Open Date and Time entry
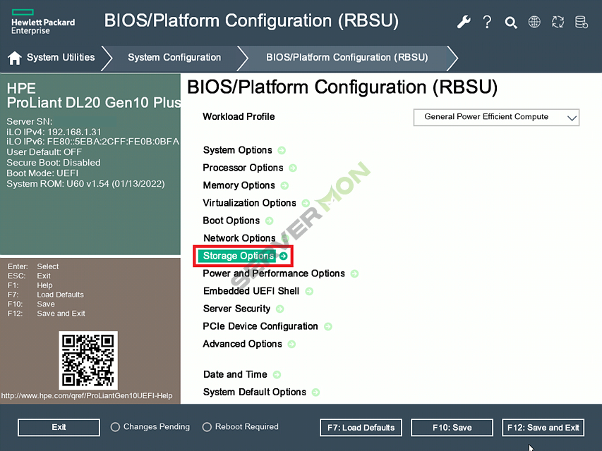This screenshot has height=451, width=602. point(235,374)
